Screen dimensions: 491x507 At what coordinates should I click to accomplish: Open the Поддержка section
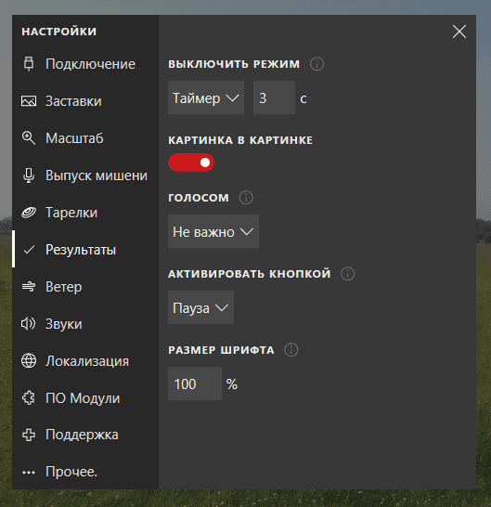85,435
